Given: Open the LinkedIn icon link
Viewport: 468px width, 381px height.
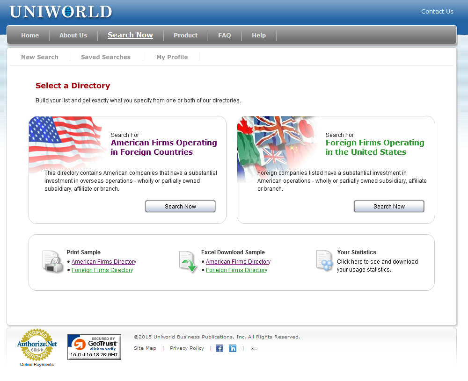Looking at the screenshot, I should (233, 348).
